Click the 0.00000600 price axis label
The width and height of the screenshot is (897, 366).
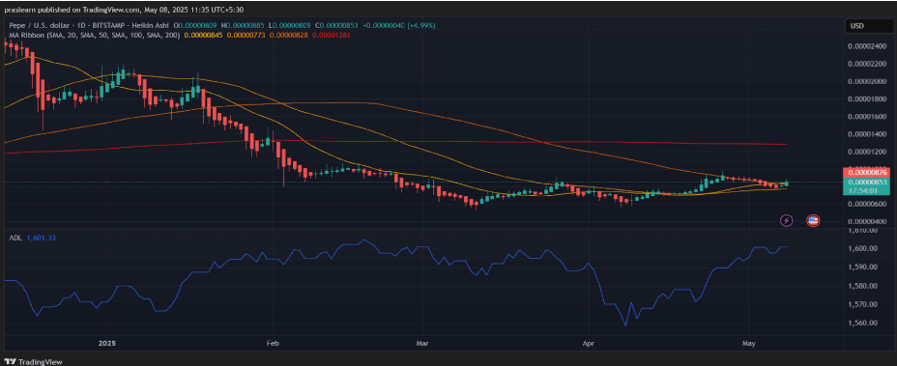[866, 204]
